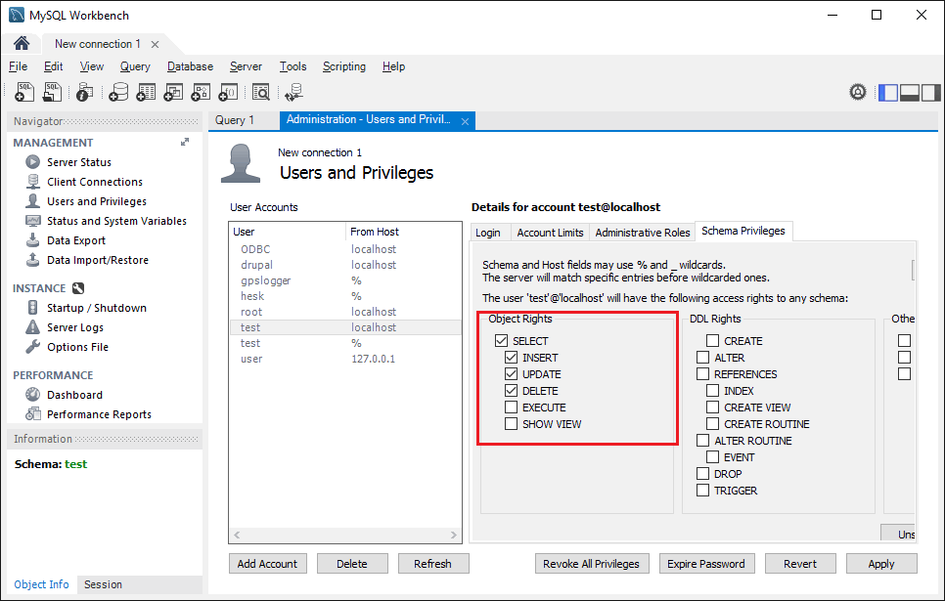
Task: Enable the TRIGGER DDL right
Action: pyautogui.click(x=702, y=491)
